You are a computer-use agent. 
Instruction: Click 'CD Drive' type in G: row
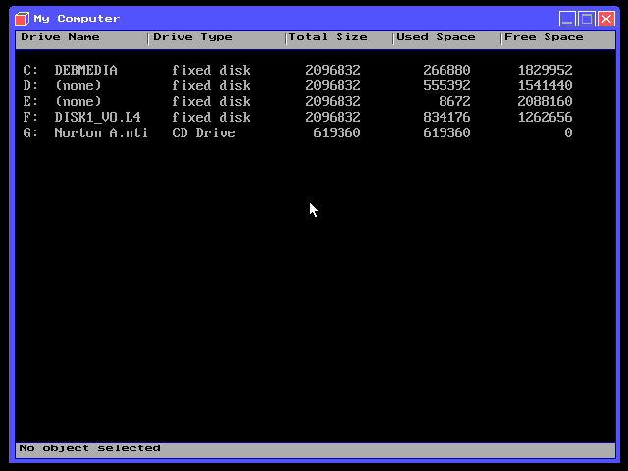point(203,132)
